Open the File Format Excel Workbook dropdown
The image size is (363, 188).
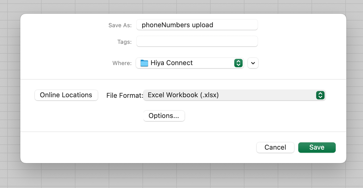234,95
